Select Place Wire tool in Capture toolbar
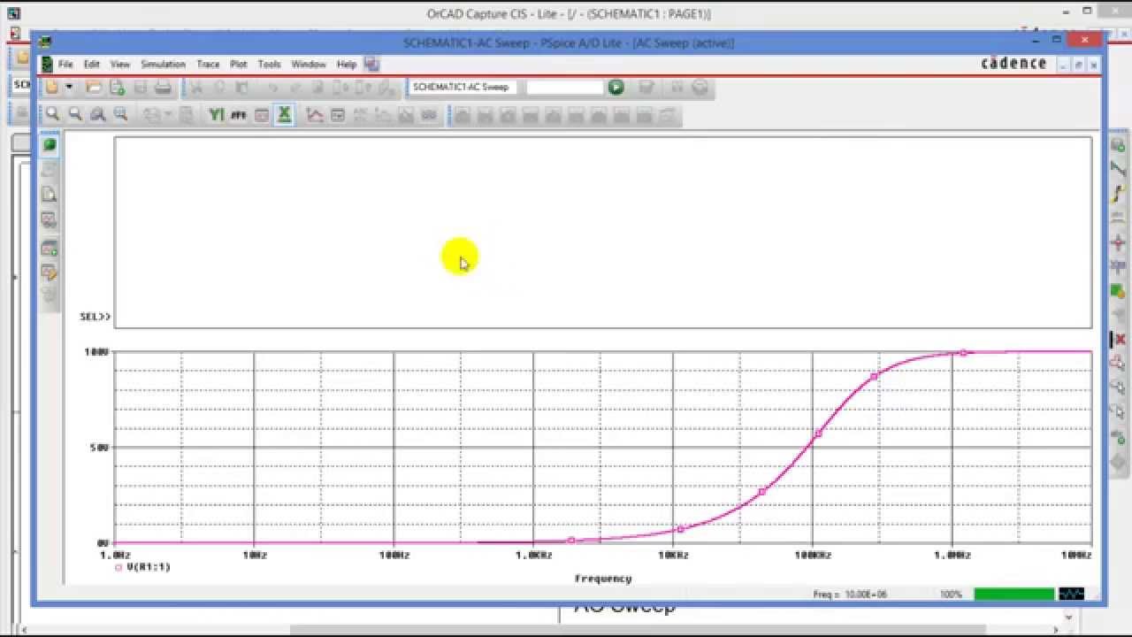 [x=1118, y=170]
